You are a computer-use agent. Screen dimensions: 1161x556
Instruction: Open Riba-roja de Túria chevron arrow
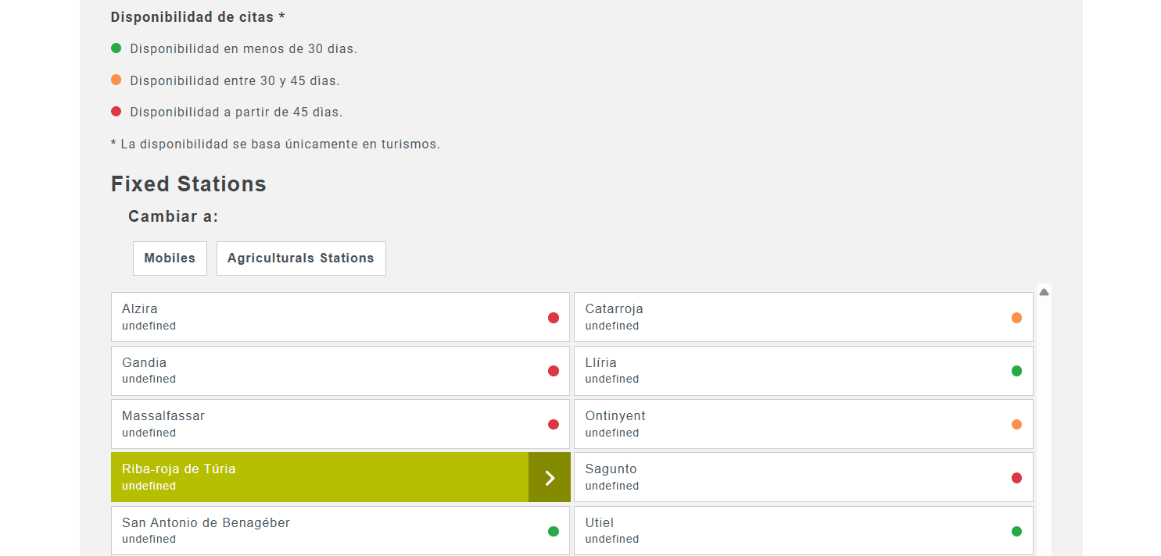tap(550, 478)
